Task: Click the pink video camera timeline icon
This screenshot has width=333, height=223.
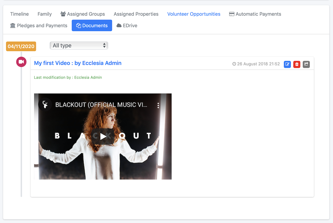Action: [21, 62]
